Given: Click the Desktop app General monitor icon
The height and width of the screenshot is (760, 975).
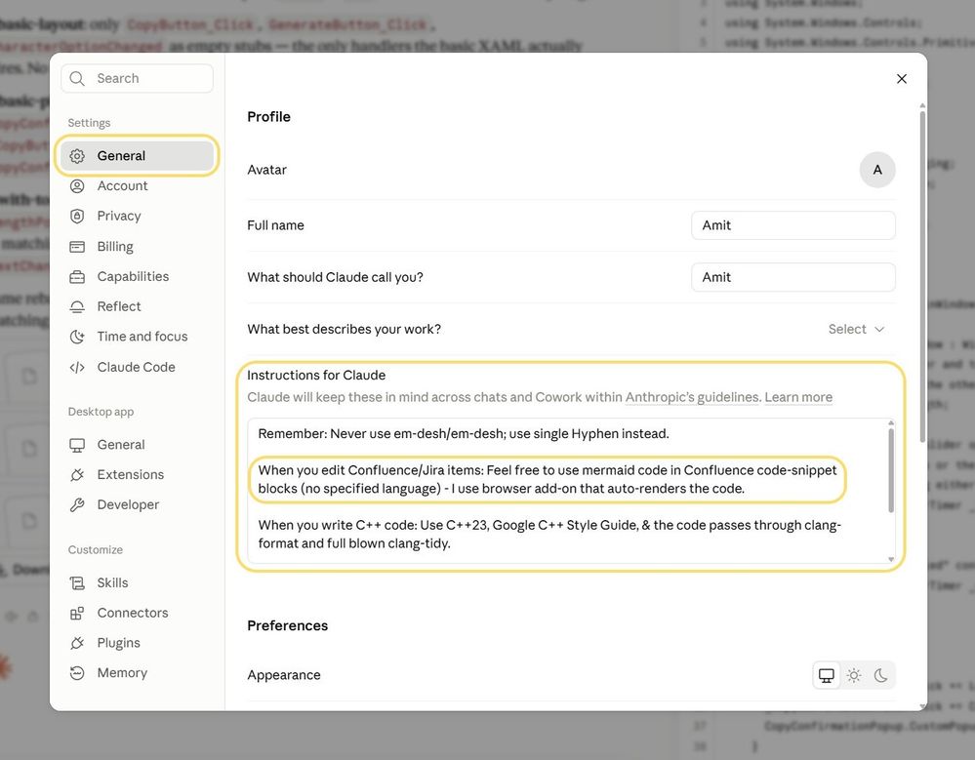Looking at the screenshot, I should 77,445.
